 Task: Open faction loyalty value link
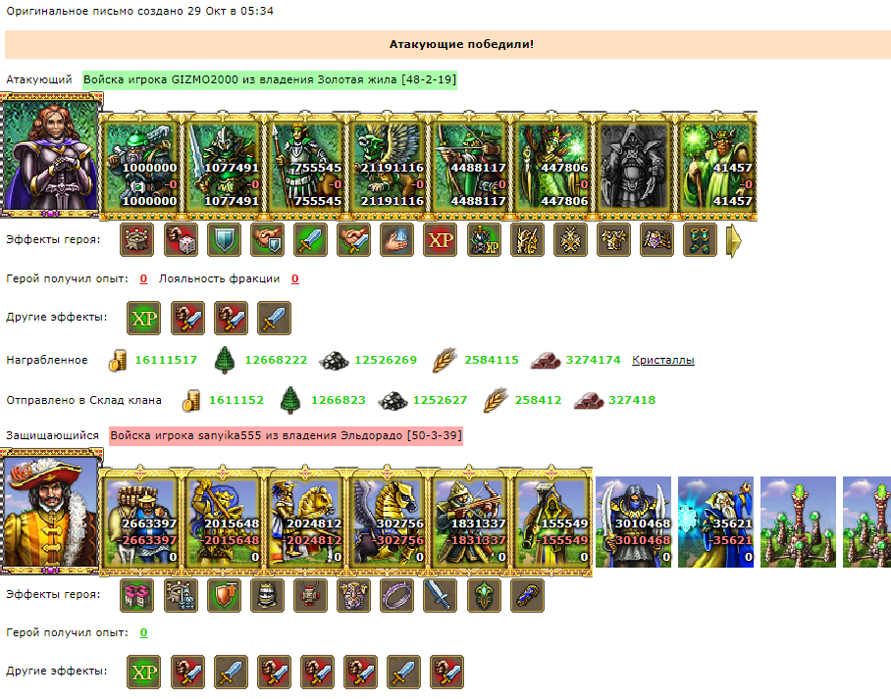pyautogui.click(x=295, y=278)
